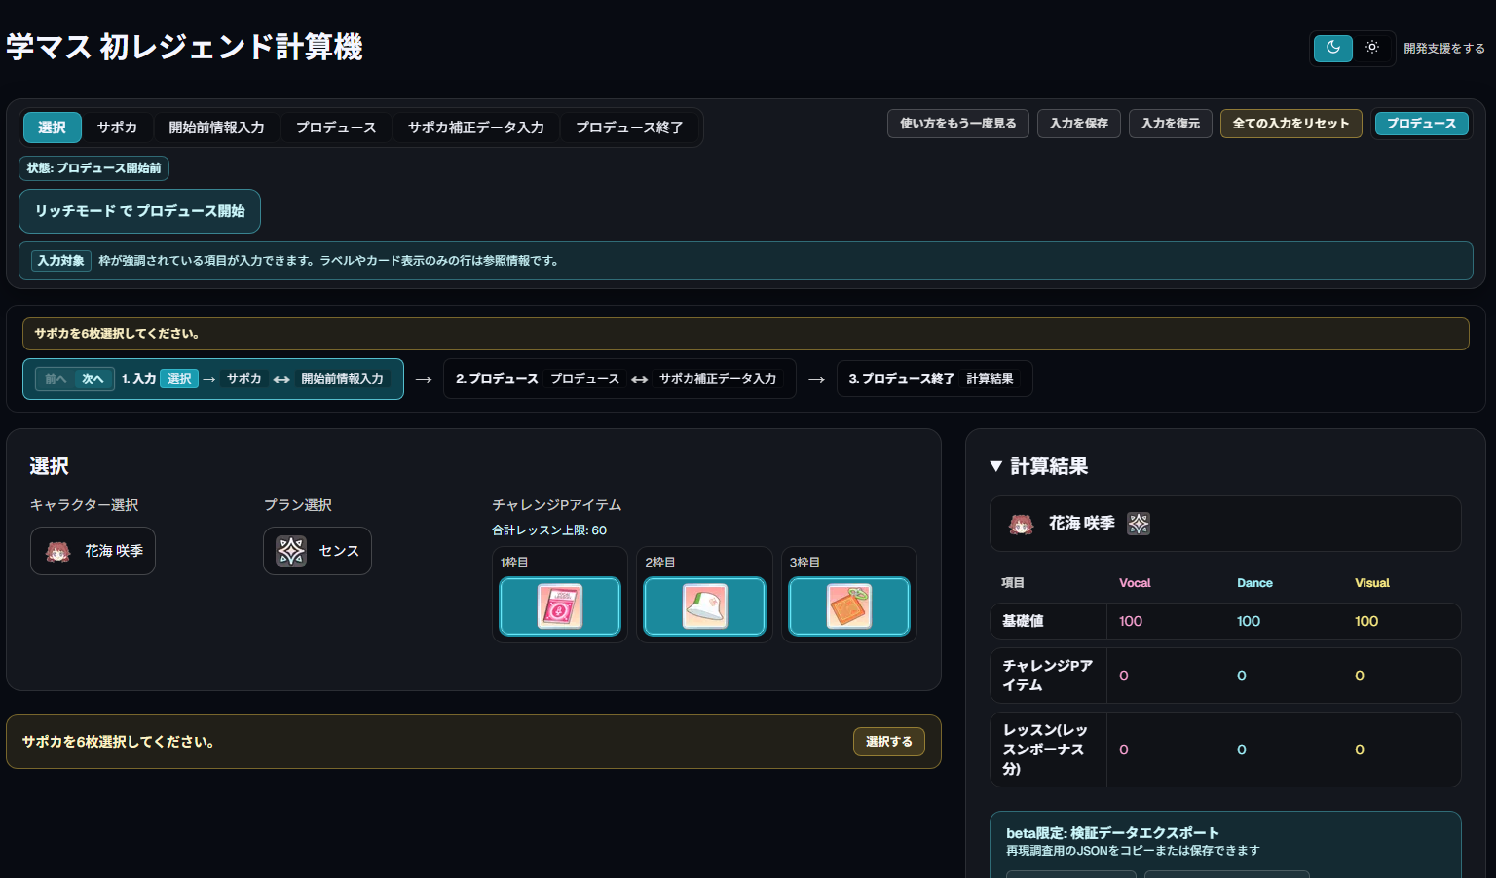Viewport: 1496px width, 878px height.
Task: Open the 開発支援をする link
Action: 1445,48
